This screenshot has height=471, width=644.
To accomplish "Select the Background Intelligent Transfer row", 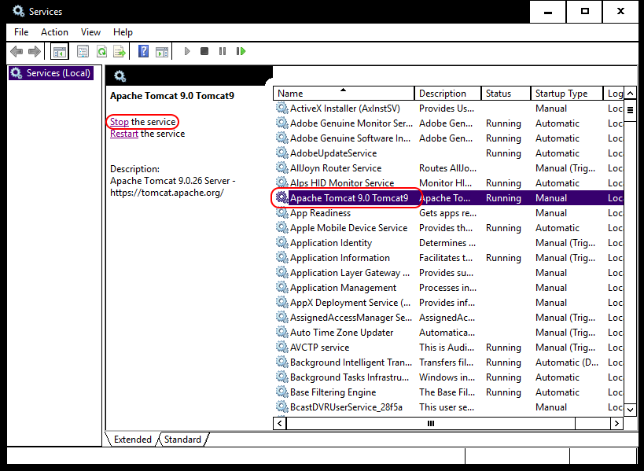I will 449,362.
